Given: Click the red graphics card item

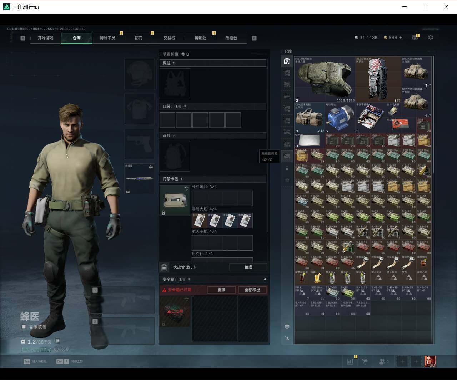Looking at the screenshot, I should 401,125.
